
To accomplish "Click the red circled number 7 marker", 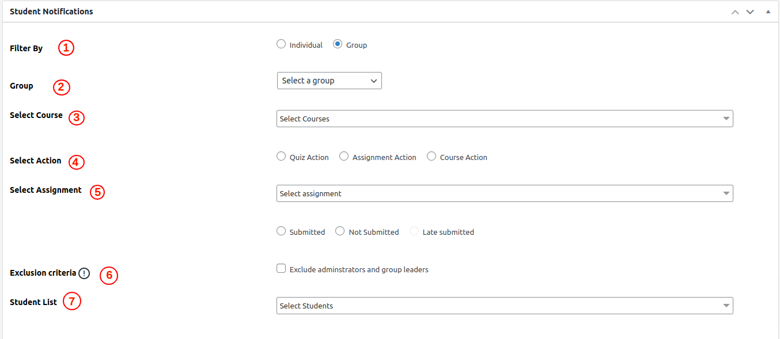I will pos(72,301).
